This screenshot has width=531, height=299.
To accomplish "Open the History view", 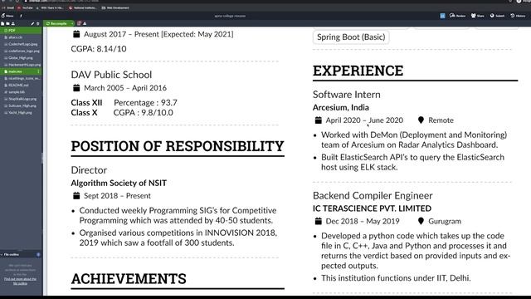I will click(518, 16).
